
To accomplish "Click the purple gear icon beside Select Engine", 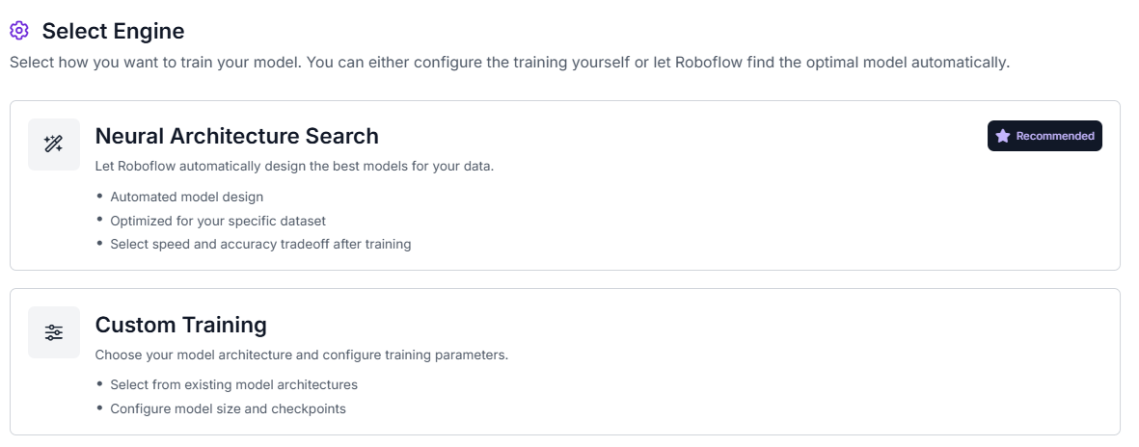I will point(19,31).
